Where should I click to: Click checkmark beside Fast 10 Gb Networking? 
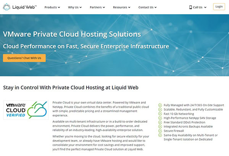[160, 114]
